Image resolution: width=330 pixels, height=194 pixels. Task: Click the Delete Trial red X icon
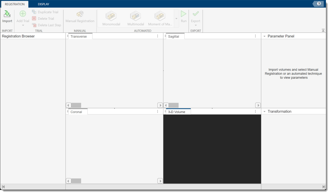[34, 18]
